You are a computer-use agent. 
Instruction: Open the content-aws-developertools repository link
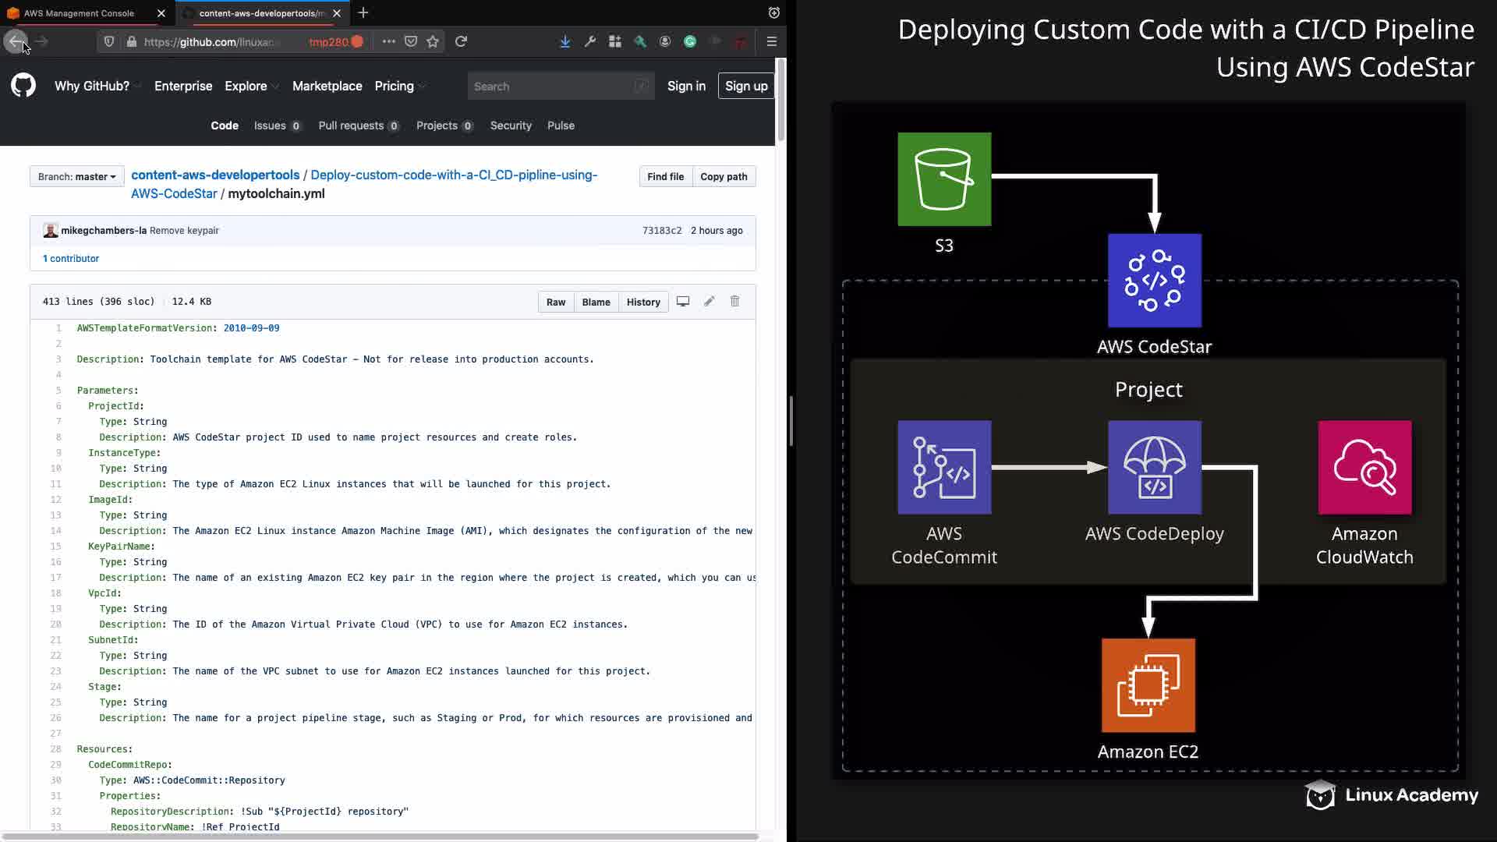pos(215,175)
